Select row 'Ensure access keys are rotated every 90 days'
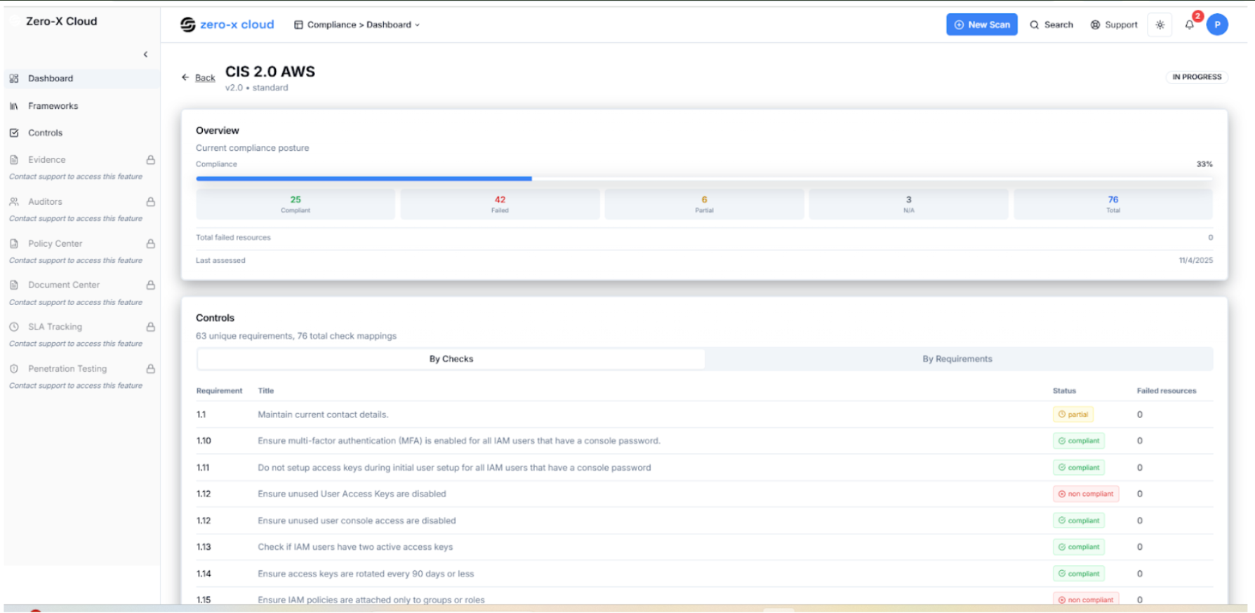This screenshot has height=613, width=1255. tap(704, 574)
